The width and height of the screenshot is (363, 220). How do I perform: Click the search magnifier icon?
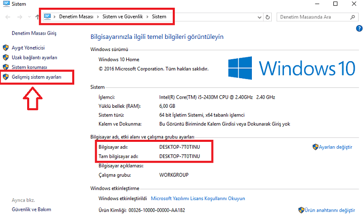pyautogui.click(x=353, y=17)
